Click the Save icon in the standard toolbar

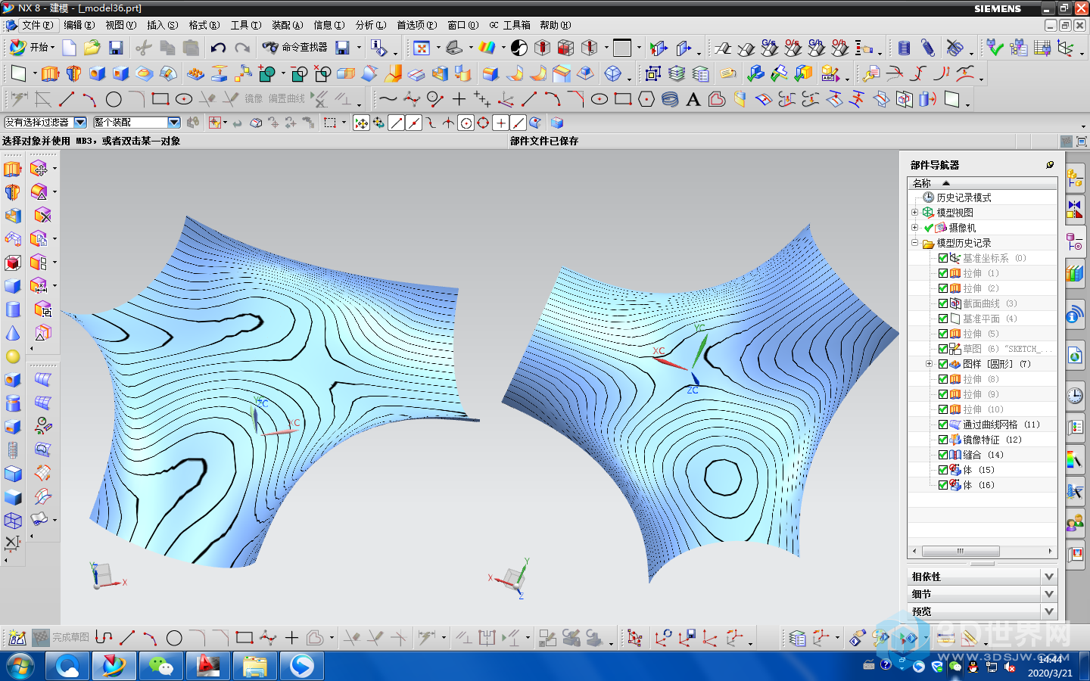116,48
